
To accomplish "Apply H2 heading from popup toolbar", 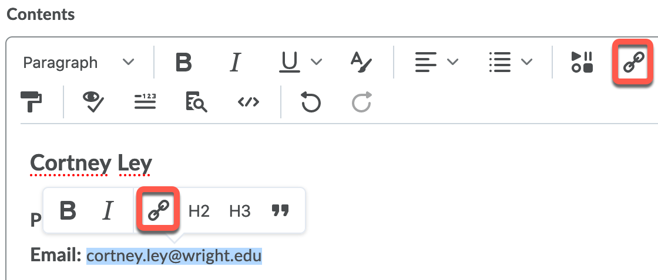I will point(199,211).
